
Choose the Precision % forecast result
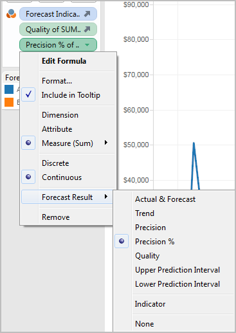click(x=154, y=242)
